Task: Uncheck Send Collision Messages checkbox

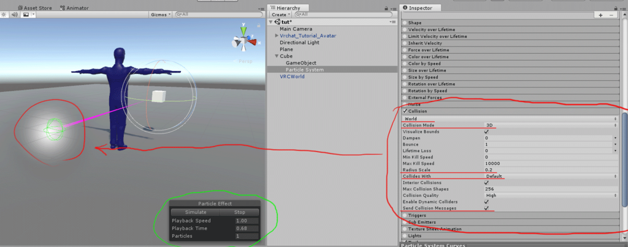Action: click(x=486, y=208)
